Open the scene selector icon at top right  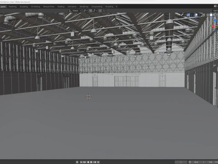pos(216,6)
